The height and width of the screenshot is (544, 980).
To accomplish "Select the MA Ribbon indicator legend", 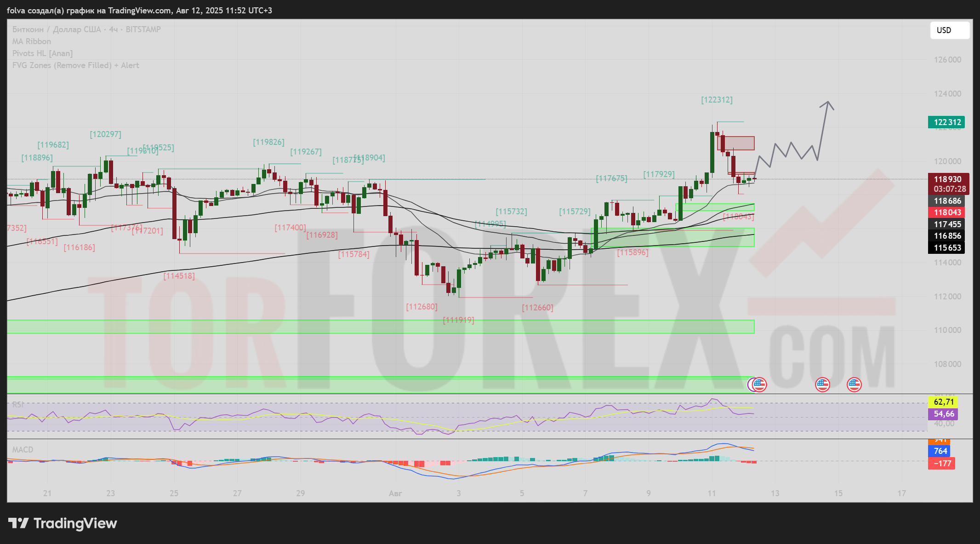I will (x=32, y=41).
